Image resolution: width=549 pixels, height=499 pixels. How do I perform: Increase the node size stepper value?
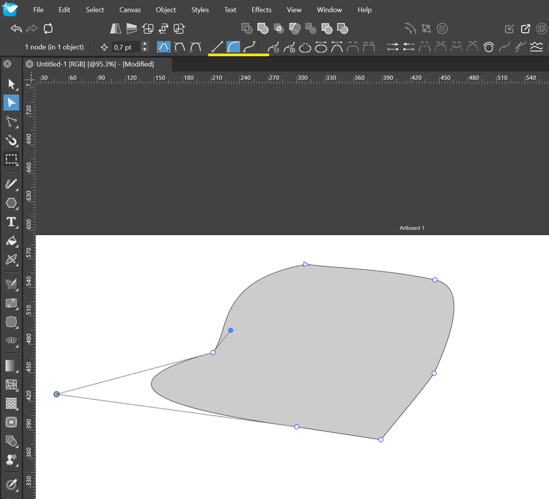pos(145,44)
